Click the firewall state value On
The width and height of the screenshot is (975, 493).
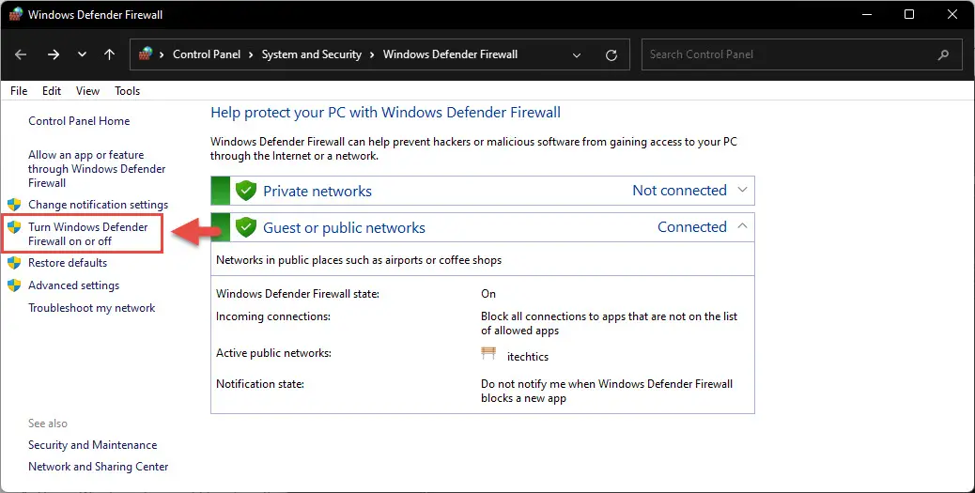[x=488, y=293]
